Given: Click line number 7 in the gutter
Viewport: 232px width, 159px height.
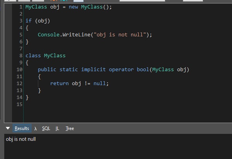Looking at the screenshot, I should (x=21, y=49).
